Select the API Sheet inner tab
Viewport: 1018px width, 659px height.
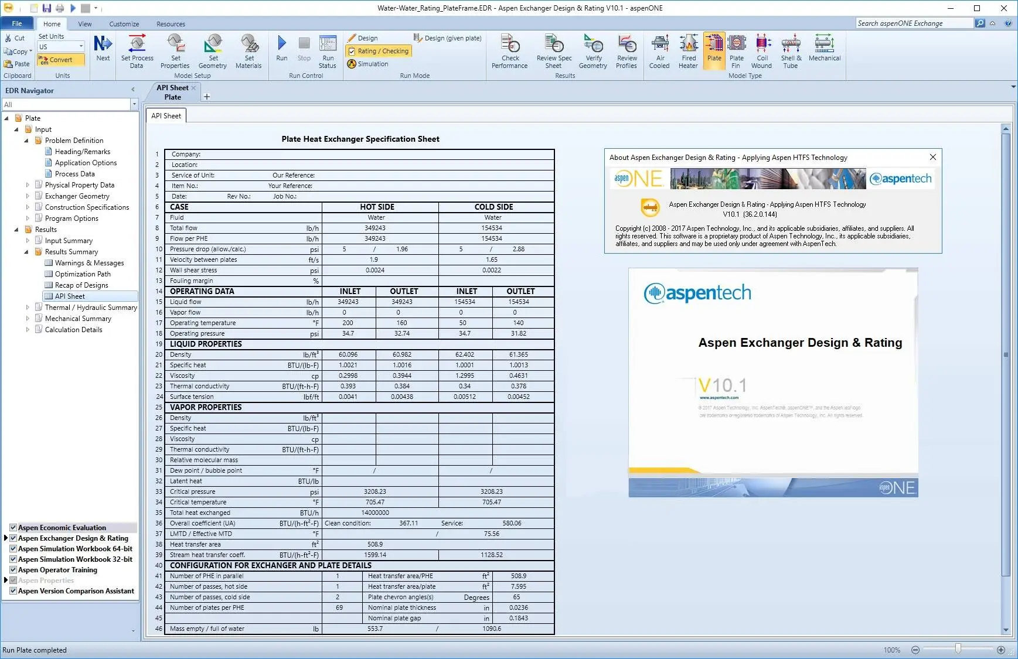[x=166, y=116]
